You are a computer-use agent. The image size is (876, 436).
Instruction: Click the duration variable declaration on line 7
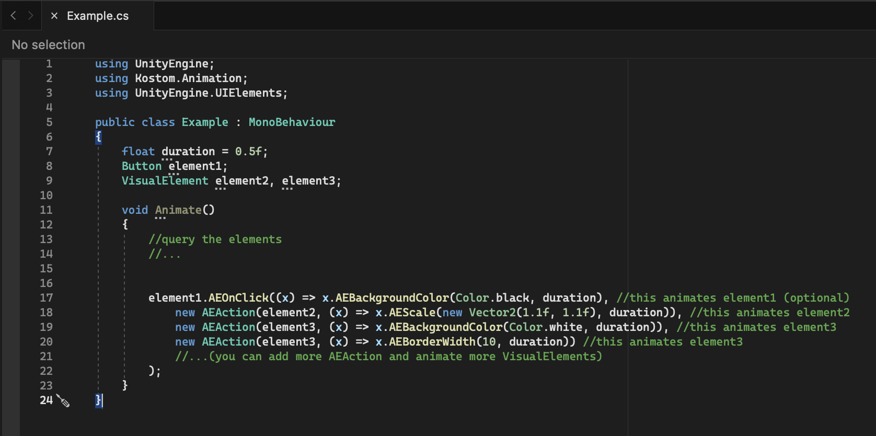coord(188,151)
